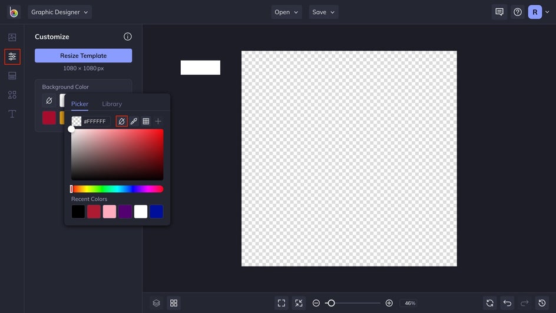Select the pink recent color swatch
The height and width of the screenshot is (313, 556).
(x=110, y=212)
